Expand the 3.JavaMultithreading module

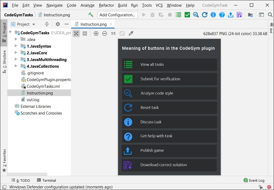[x=16, y=59]
